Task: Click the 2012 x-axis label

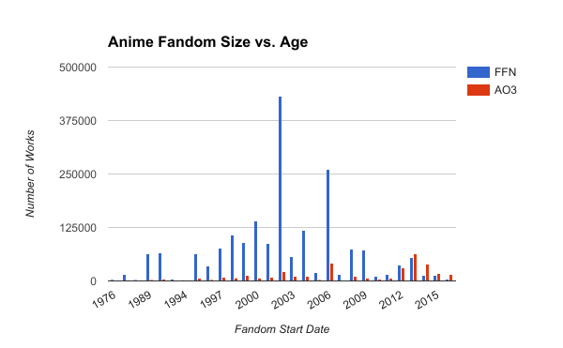Action: (391, 300)
